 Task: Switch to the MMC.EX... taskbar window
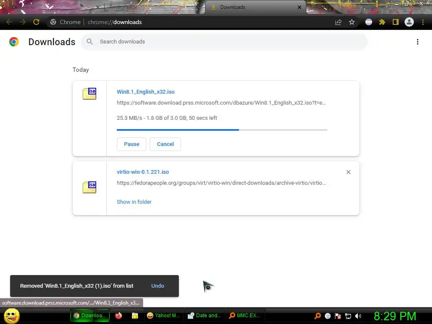[x=245, y=316]
